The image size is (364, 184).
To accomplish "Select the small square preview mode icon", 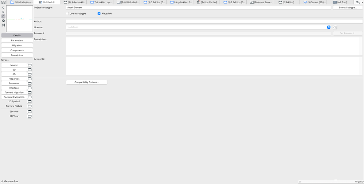I will pos(3,12).
